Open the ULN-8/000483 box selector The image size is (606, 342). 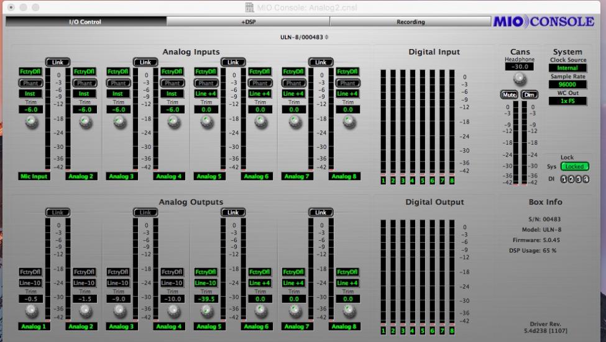tap(305, 37)
